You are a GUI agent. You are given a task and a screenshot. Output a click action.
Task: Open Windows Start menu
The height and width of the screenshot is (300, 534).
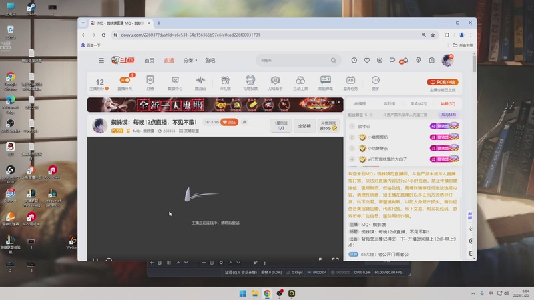point(242,293)
